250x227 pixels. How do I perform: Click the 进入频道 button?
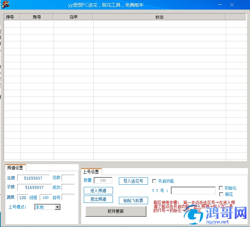click(x=98, y=191)
